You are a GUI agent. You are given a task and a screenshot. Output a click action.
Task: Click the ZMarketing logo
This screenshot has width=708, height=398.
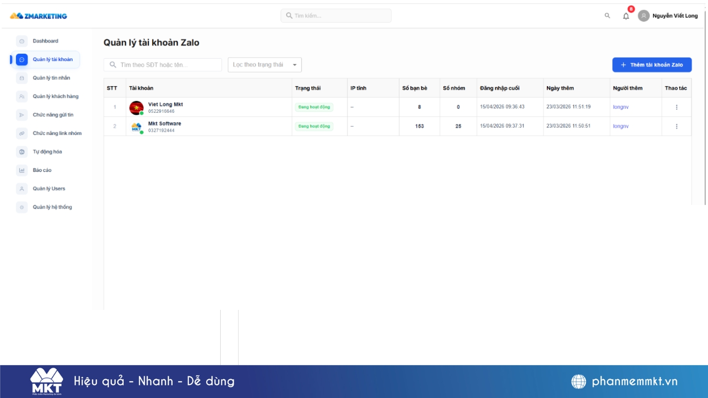coord(39,16)
